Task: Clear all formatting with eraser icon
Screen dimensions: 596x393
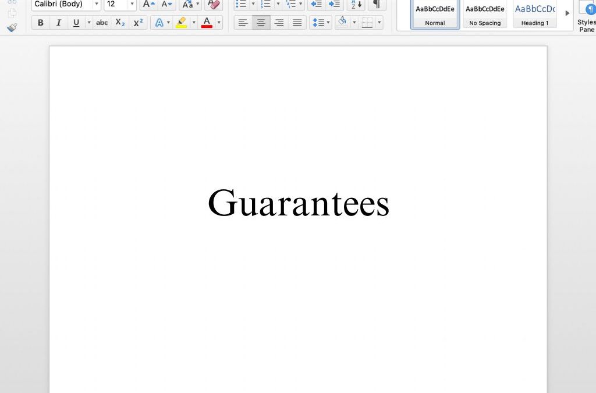Action: pos(214,5)
